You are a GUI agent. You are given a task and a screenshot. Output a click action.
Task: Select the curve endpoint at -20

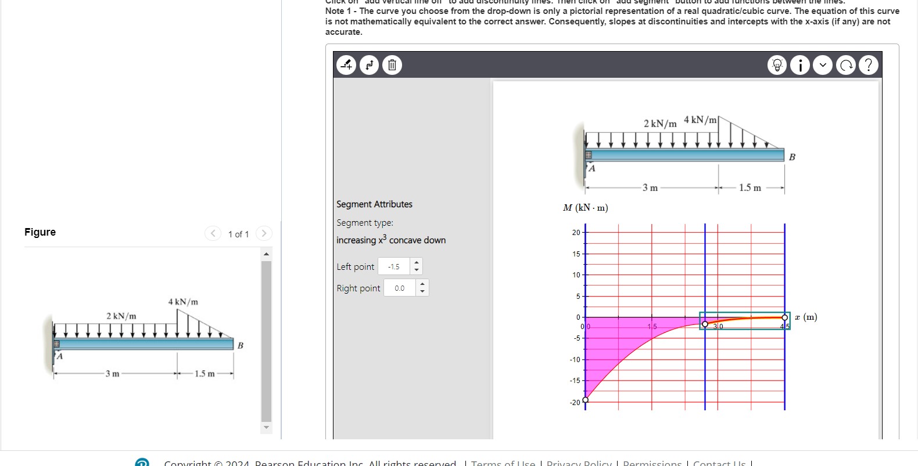586,399
